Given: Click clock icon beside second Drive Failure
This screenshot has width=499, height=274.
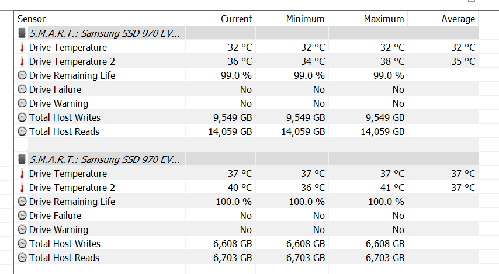Looking at the screenshot, I should (22, 216).
